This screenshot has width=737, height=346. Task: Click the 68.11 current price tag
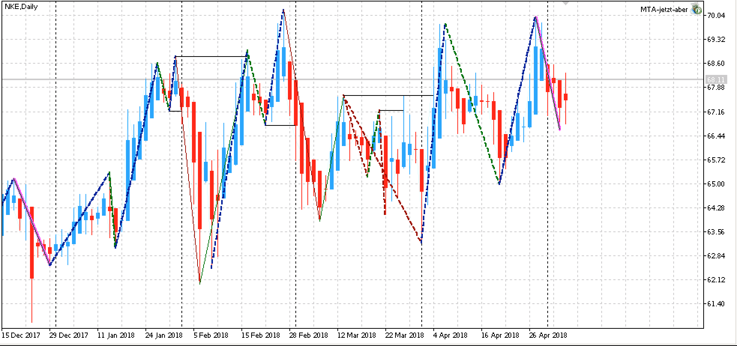point(716,79)
